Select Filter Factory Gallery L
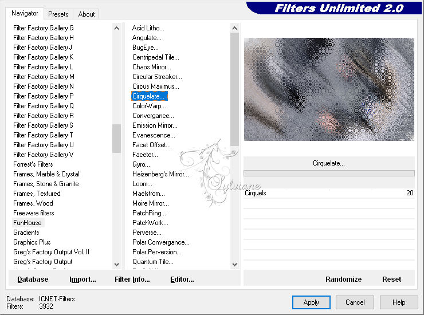The height and width of the screenshot is (315, 424). tap(43, 67)
